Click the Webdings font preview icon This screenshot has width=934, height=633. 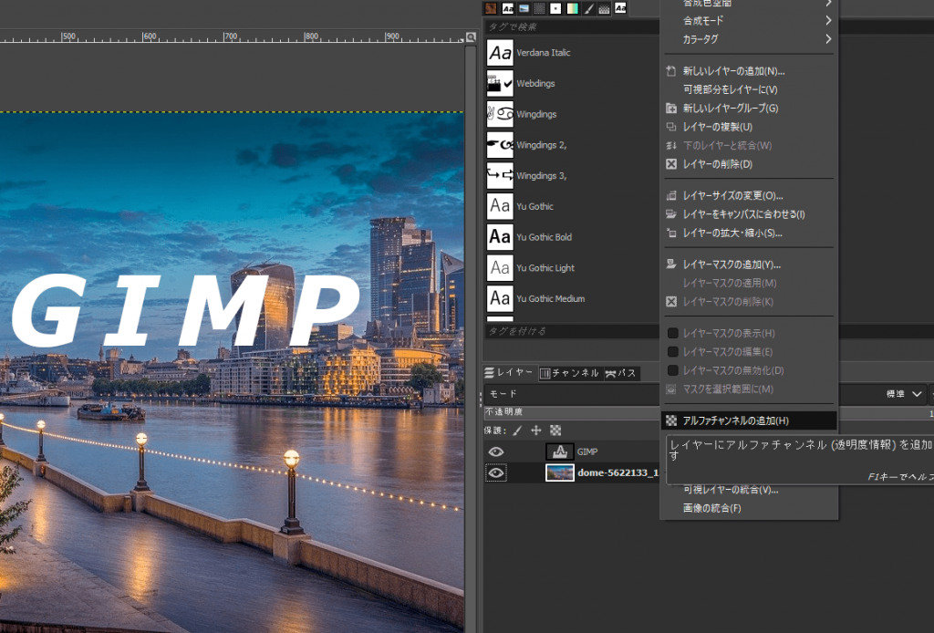click(500, 83)
